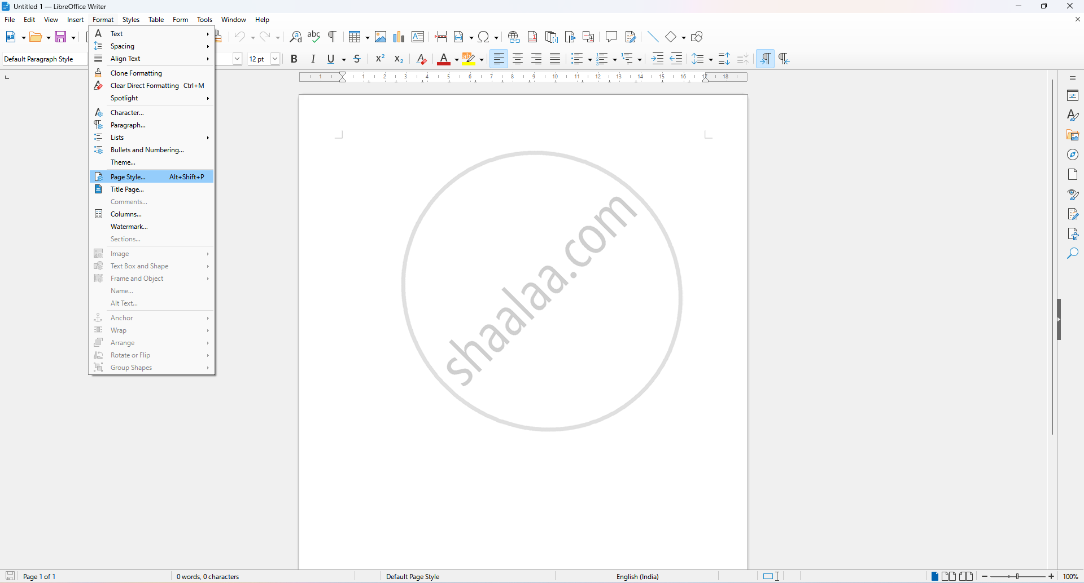Expand the font color dropdown arrow
Image resolution: width=1084 pixels, height=583 pixels.
click(x=457, y=60)
